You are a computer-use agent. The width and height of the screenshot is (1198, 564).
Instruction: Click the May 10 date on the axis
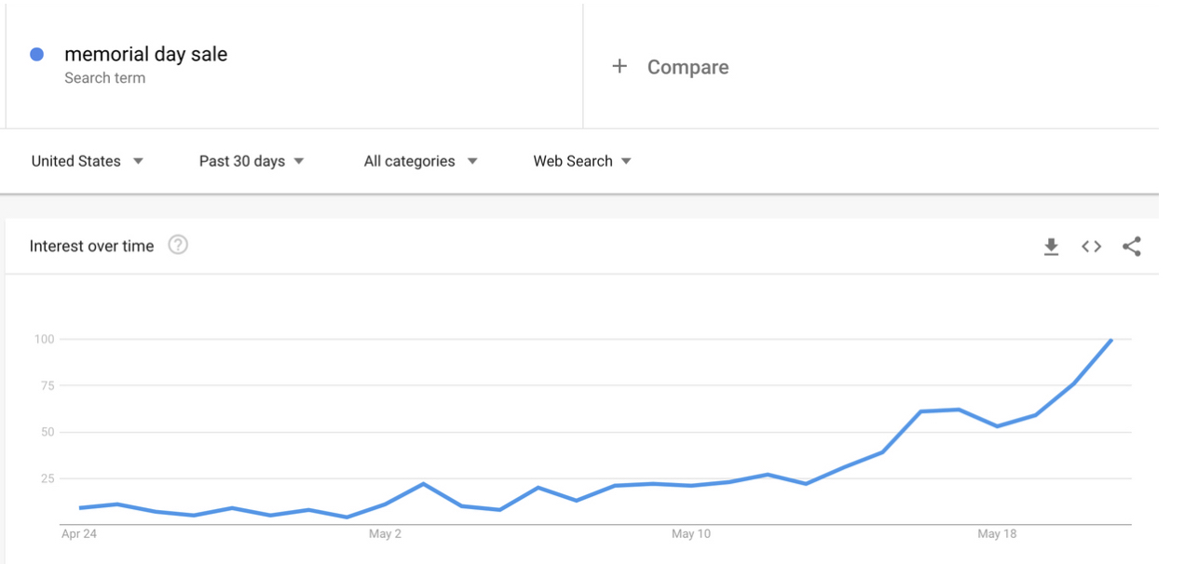[691, 534]
